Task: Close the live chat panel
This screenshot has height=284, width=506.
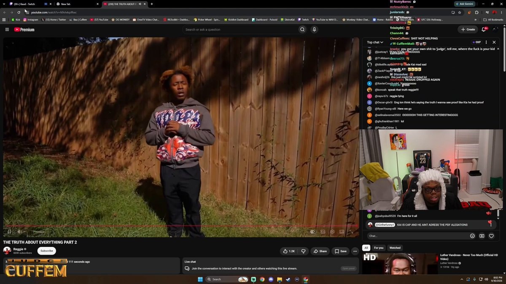Action: [x=494, y=42]
